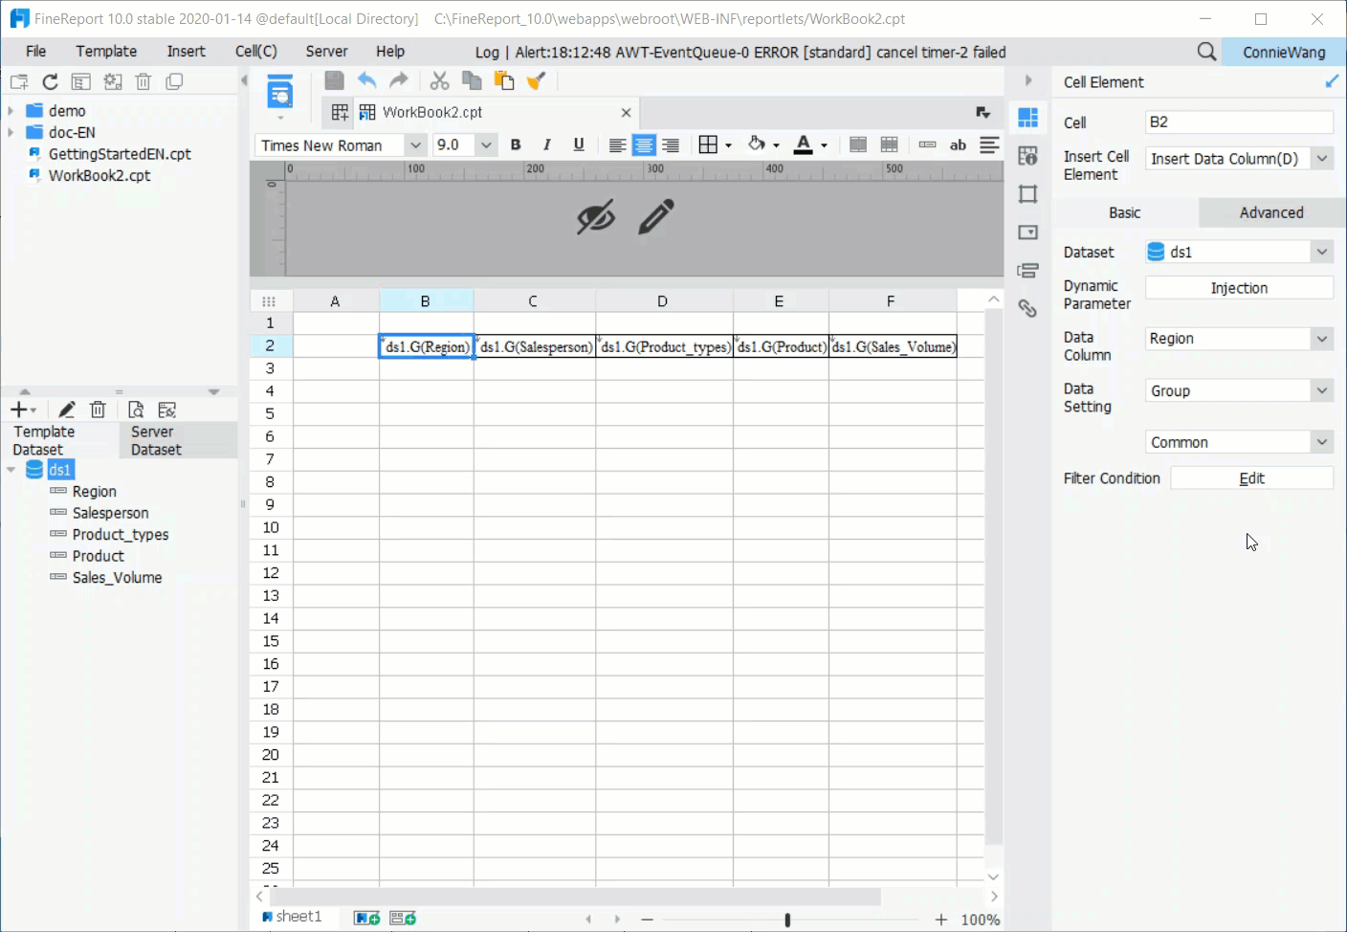
Task: Toggle italic formatting
Action: coord(547,145)
